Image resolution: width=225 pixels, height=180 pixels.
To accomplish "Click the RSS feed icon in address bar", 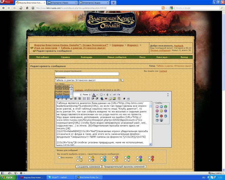I will tap(163, 8).
